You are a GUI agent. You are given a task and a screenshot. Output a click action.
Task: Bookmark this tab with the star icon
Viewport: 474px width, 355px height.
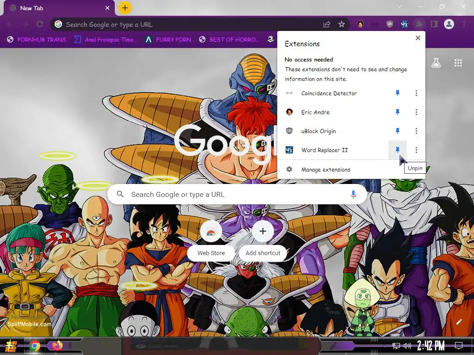(342, 24)
